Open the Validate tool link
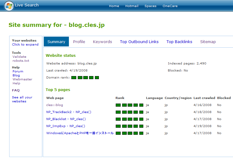Screen dimensions: 233x161 click(19, 57)
